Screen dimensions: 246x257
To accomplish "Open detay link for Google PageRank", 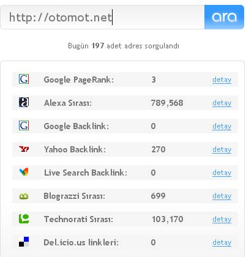I will click(222, 80).
